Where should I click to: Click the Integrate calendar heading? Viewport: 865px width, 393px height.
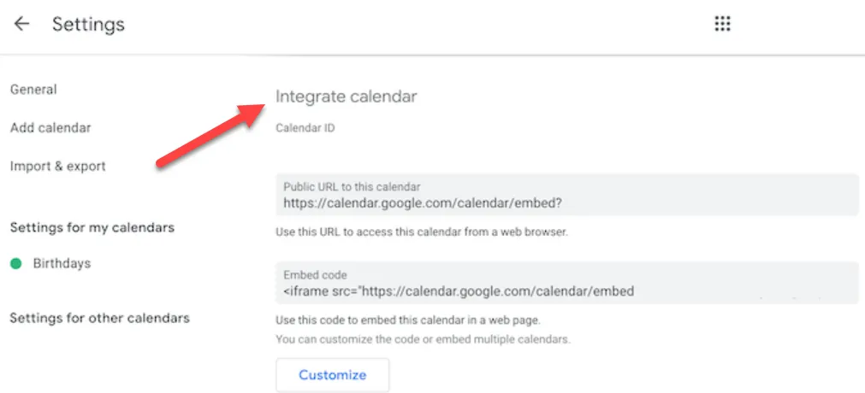(x=347, y=97)
